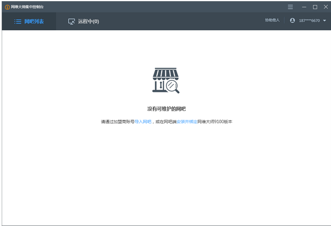Screen dimensions: 331x226
Task: Click the user avatar icon
Action: coord(293,20)
